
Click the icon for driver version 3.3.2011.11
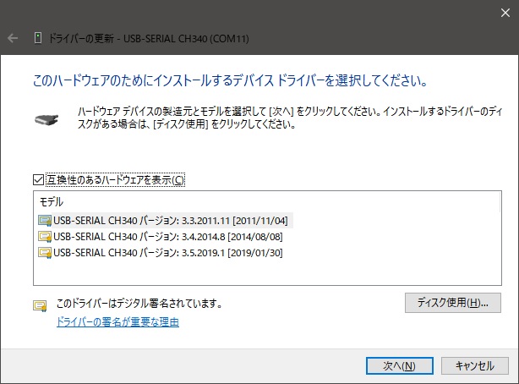(x=45, y=221)
